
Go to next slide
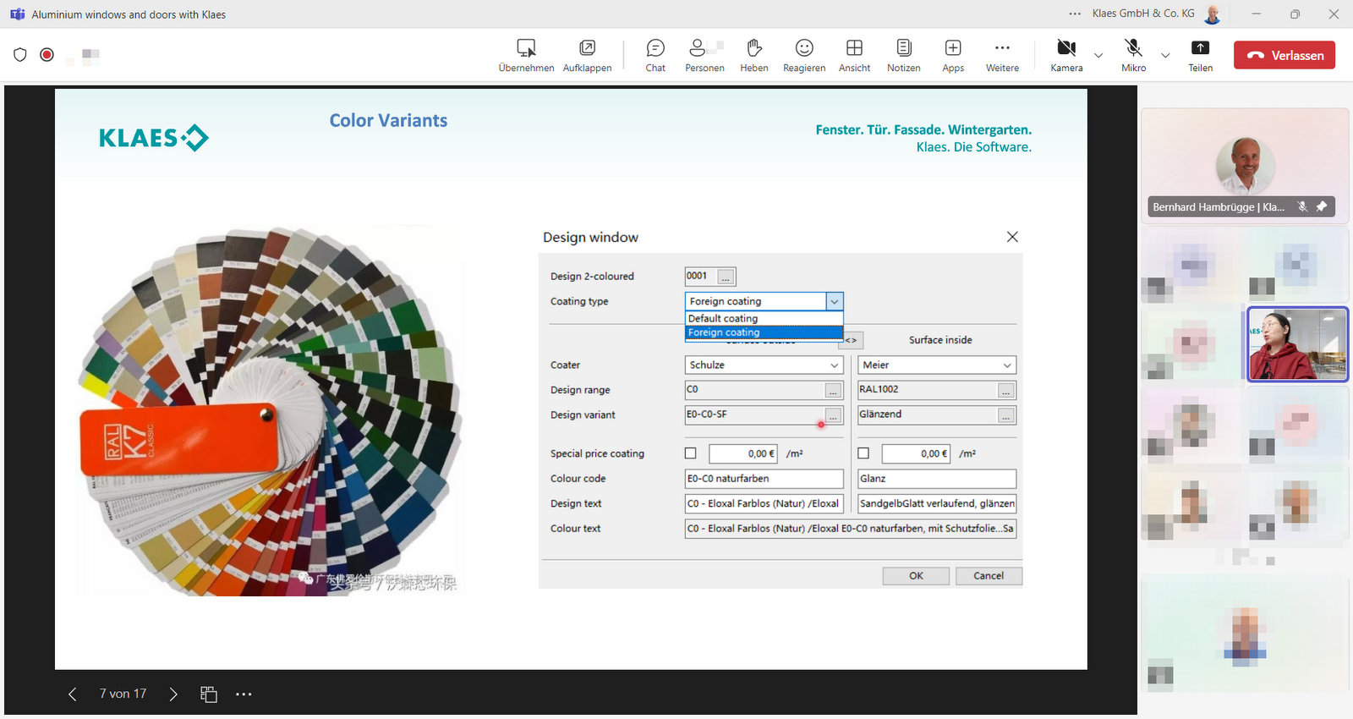pos(173,694)
